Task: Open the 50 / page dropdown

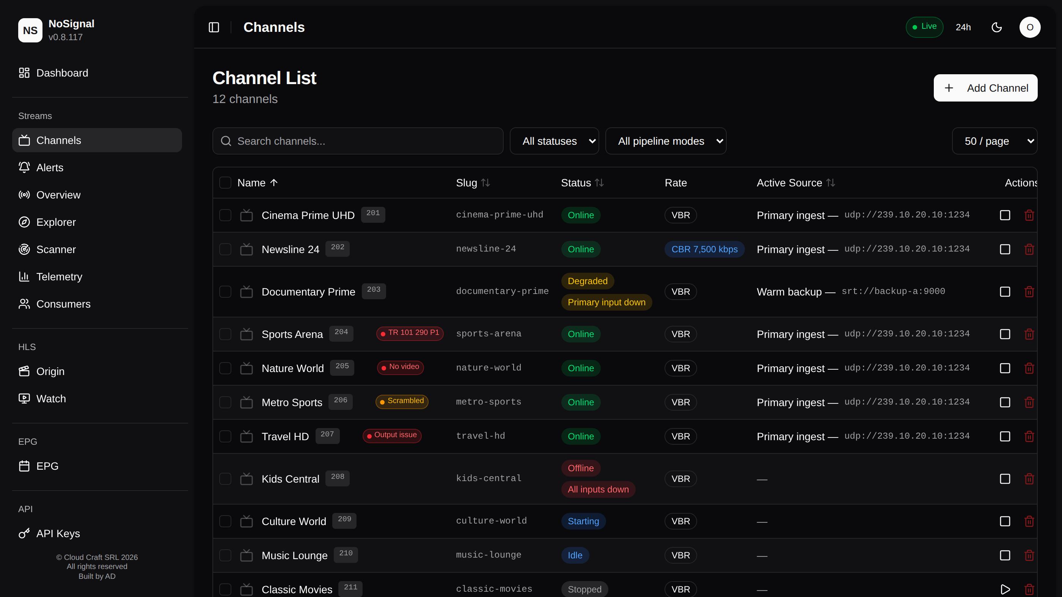Action: click(994, 141)
